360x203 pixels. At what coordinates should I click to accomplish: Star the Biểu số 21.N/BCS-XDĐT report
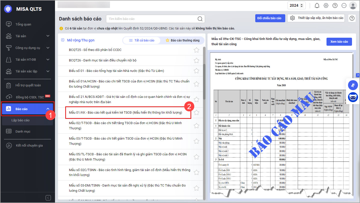(196, 99)
